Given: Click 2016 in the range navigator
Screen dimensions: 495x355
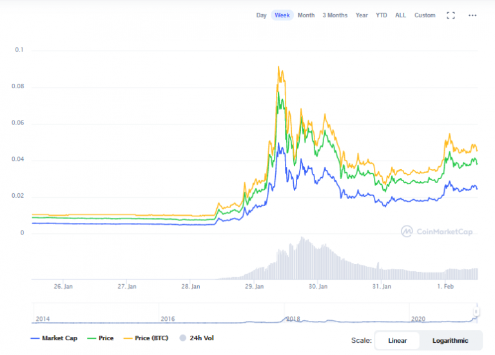Looking at the screenshot, I should 168,319.
